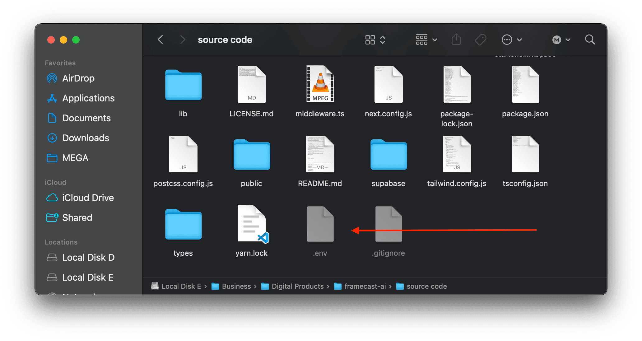Select the middleware.ts MPEG icon
The image size is (642, 341).
point(320,84)
